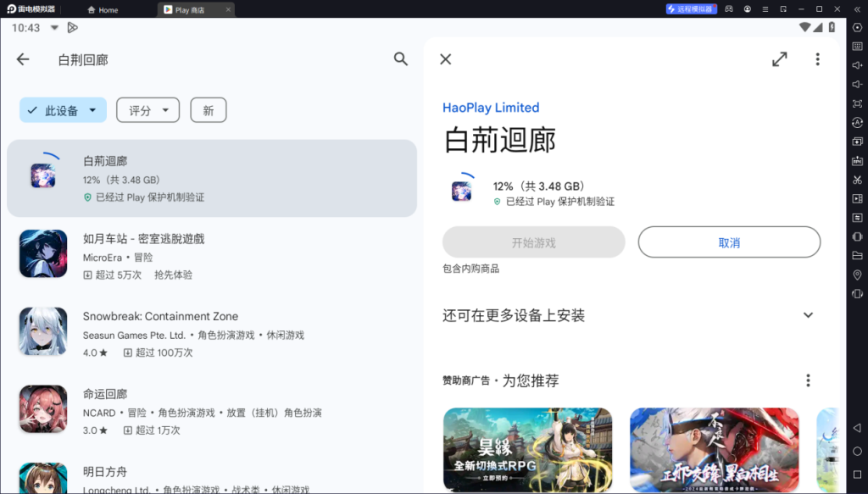Click the sidebar icon with two arrows
The image size is (868, 494).
coord(857,218)
